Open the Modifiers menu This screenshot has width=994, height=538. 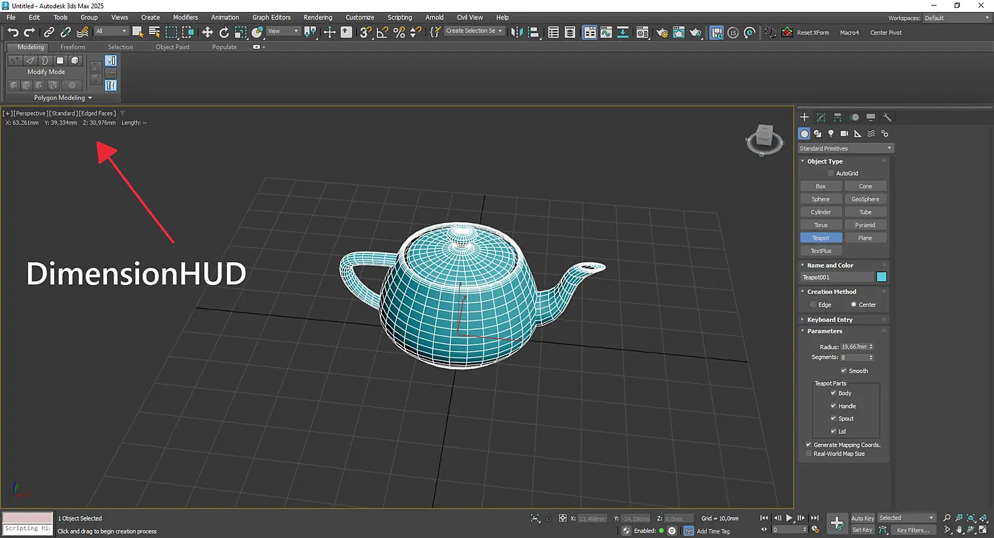point(185,17)
